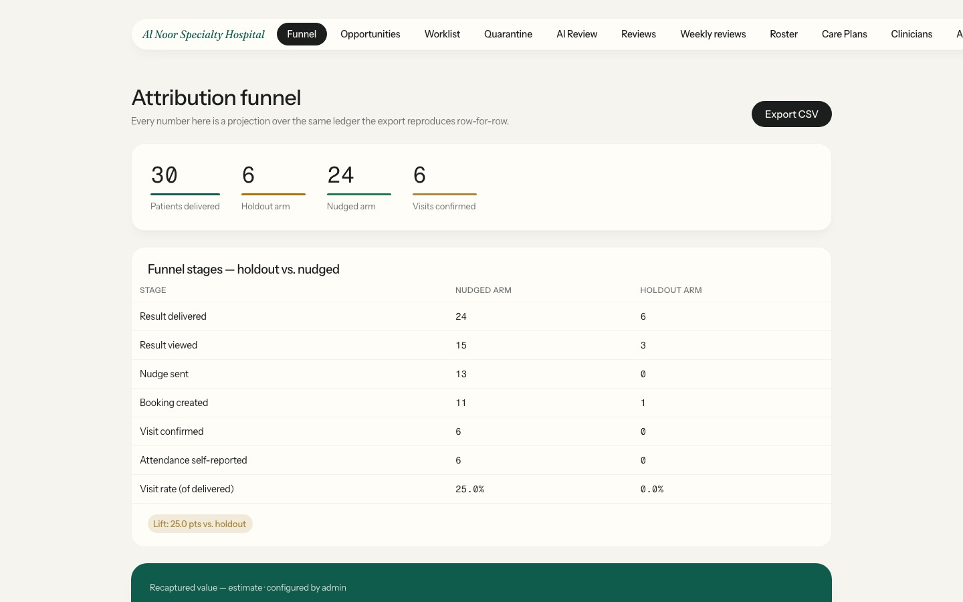963x602 pixels.
Task: Select the Nudge sent row label
Action: pos(164,374)
